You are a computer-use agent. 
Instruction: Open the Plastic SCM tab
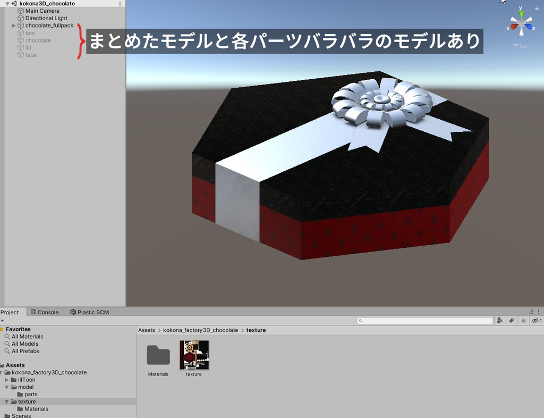[89, 312]
